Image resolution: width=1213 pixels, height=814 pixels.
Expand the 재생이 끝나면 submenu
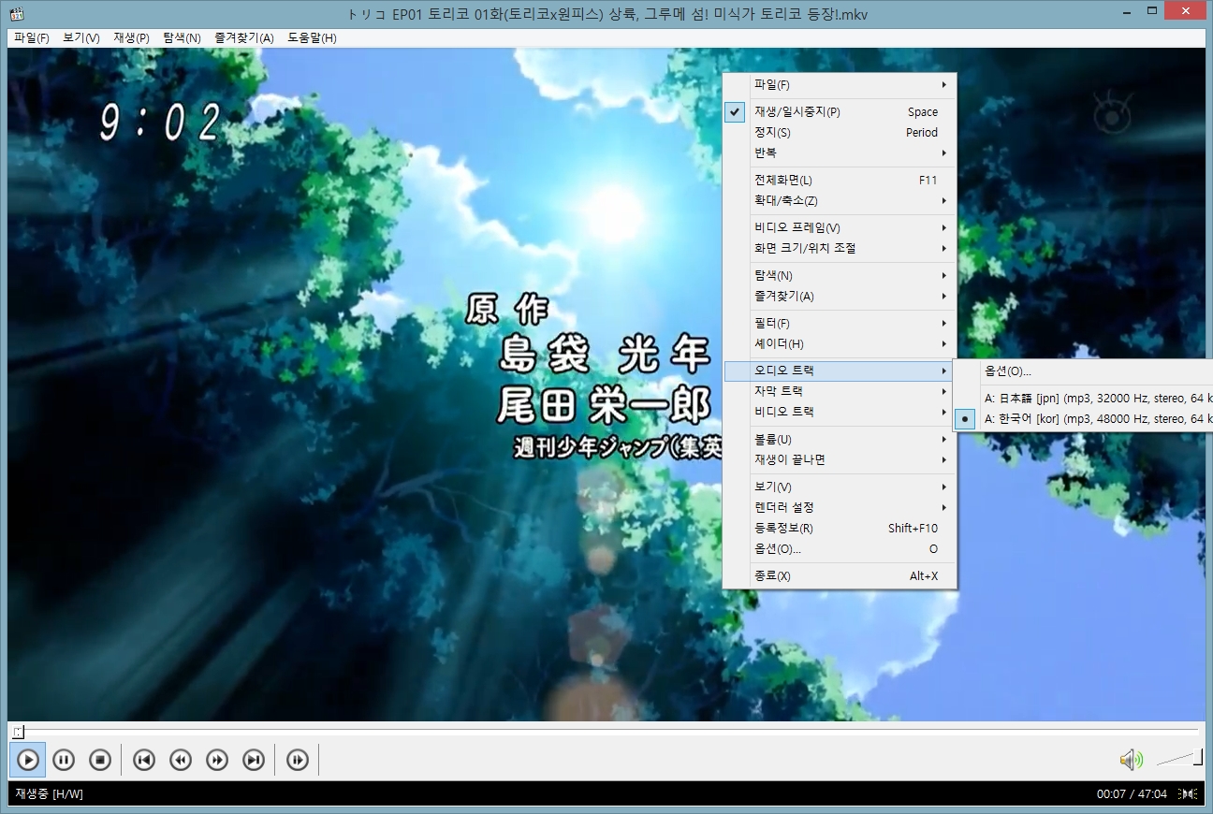point(840,459)
